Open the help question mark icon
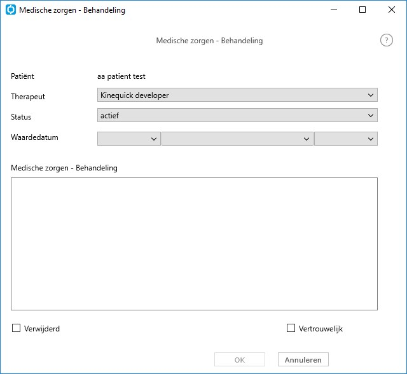This screenshot has width=407, height=374. click(386, 40)
